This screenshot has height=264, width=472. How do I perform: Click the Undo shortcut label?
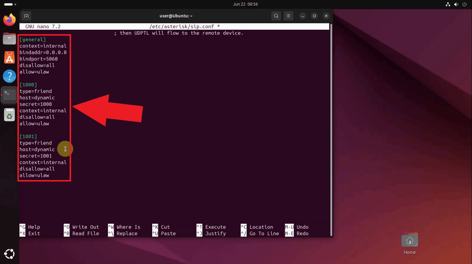click(302, 227)
